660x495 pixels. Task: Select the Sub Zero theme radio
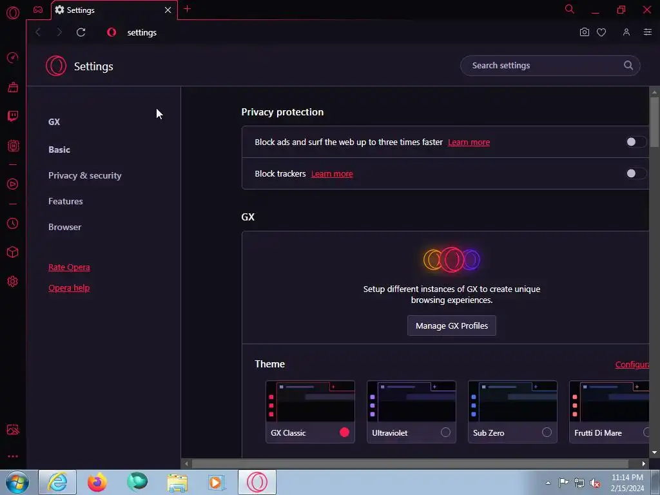(x=547, y=432)
